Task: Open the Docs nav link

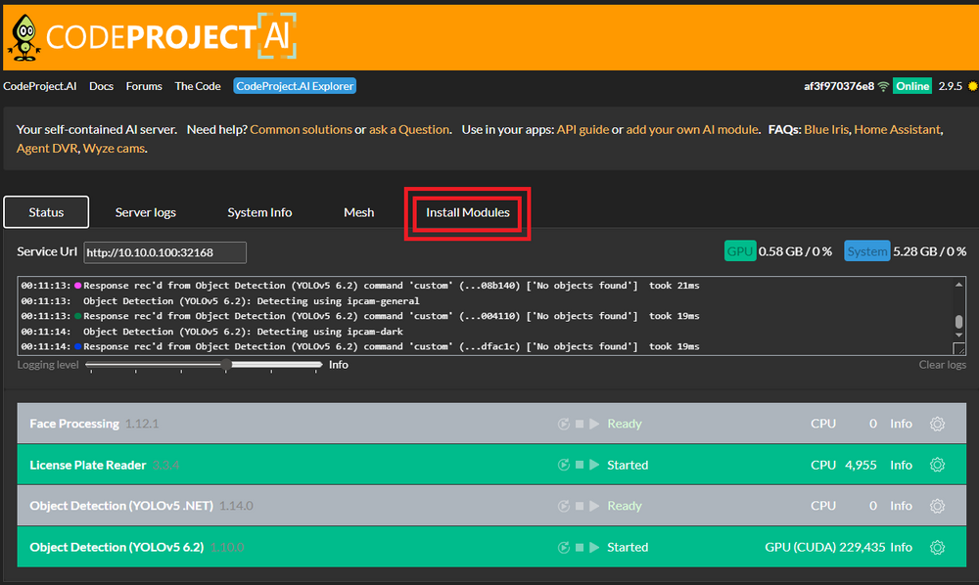Action: (x=101, y=86)
